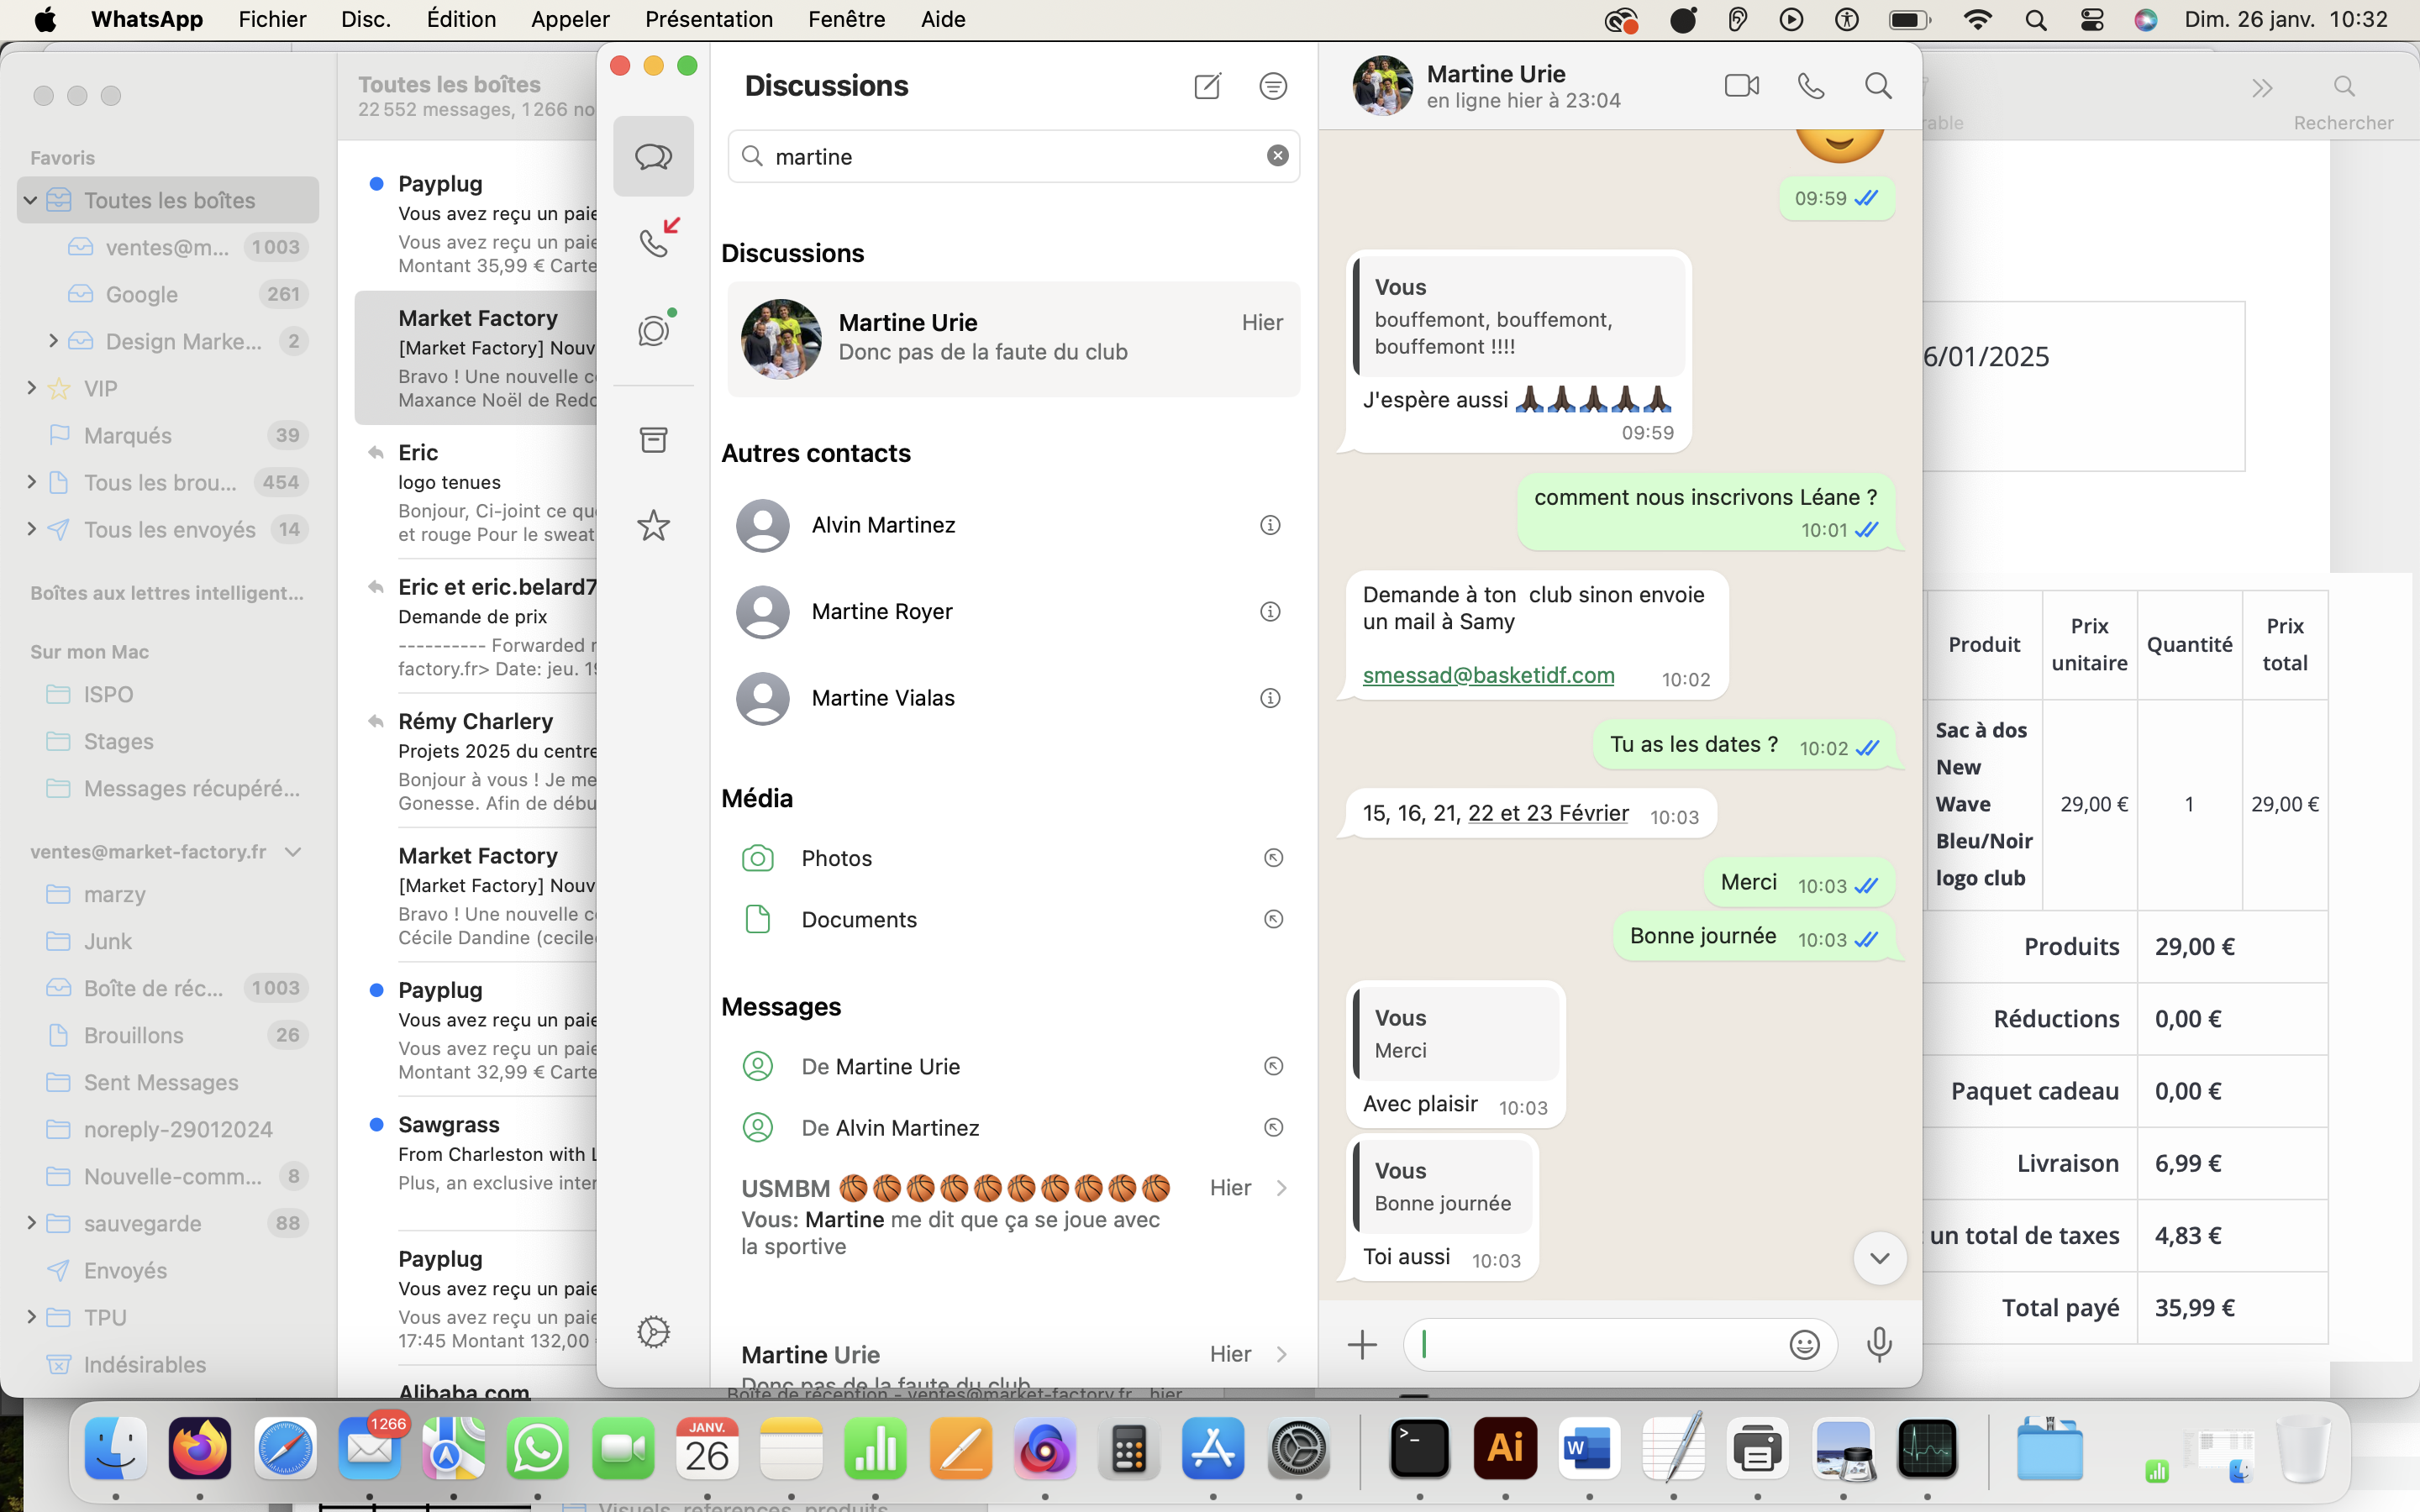Collapse the Toutes les boîtes mailbox
This screenshot has height=1512, width=2420.
[x=31, y=200]
